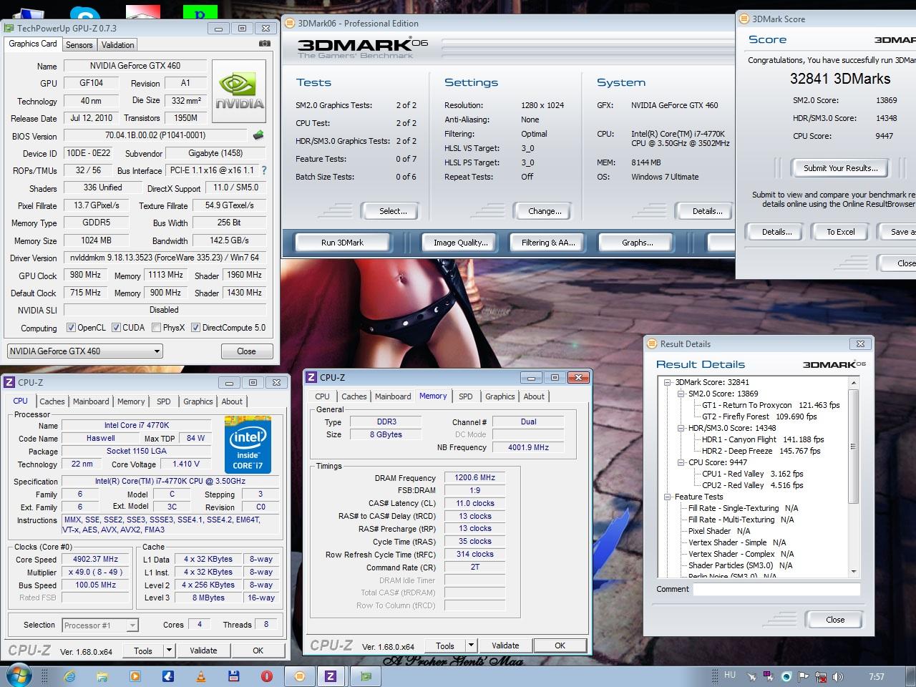
Task: Click the GPU-Z title bar app icon
Action: click(9, 28)
